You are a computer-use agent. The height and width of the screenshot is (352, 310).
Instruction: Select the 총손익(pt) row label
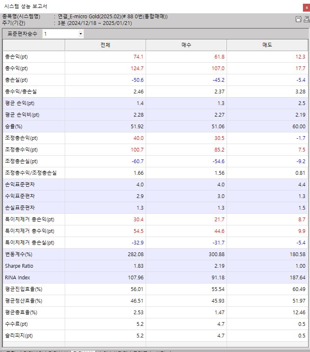point(17,56)
